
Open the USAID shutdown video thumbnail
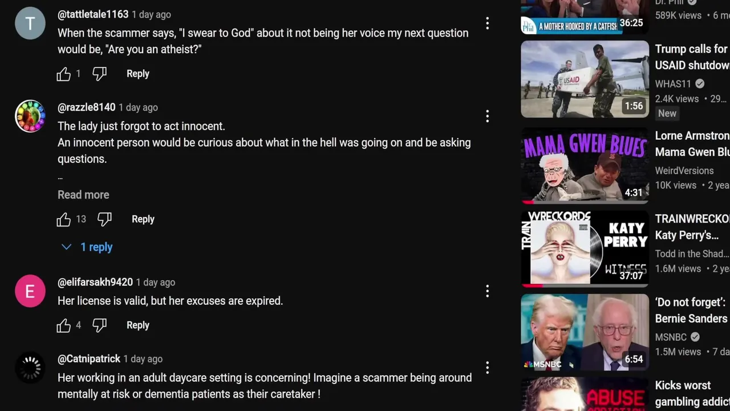click(x=585, y=79)
